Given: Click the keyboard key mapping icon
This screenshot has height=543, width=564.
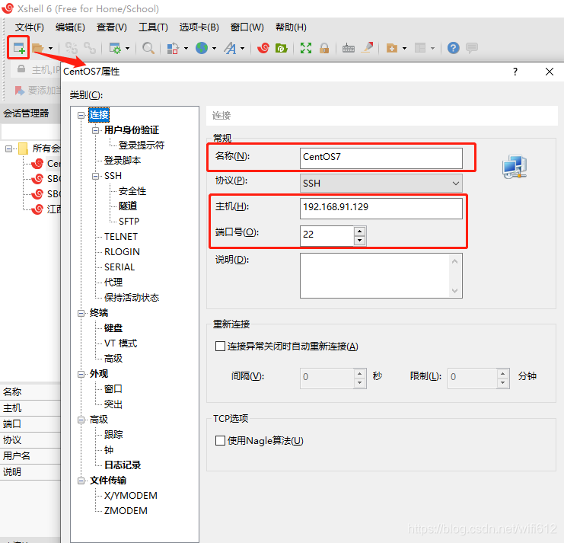Looking at the screenshot, I should pos(348,48).
